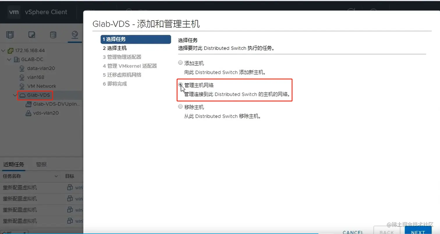Go to wizard step 4 管理 VMkernel 适配器
The width and height of the screenshot is (440, 234).
(x=130, y=66)
